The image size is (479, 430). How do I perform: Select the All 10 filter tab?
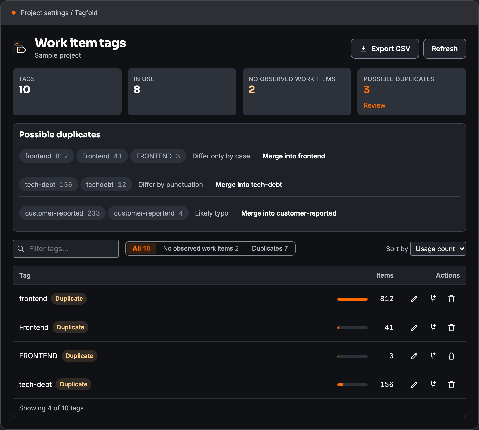click(141, 248)
